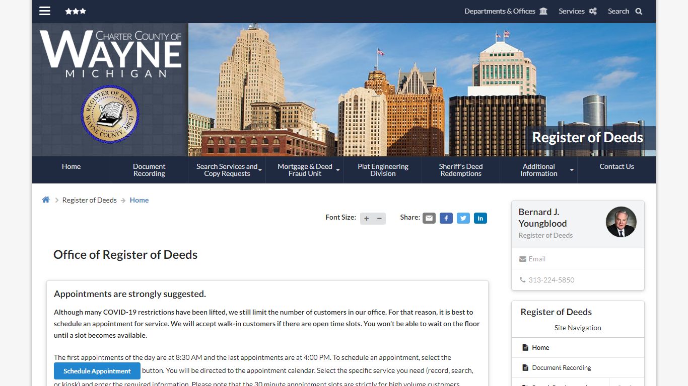Expand Search Services and Copy Requests arrow

click(260, 170)
